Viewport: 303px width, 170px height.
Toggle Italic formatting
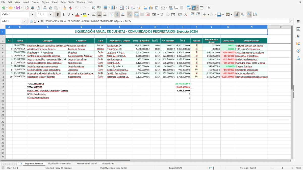[x=63, y=15]
